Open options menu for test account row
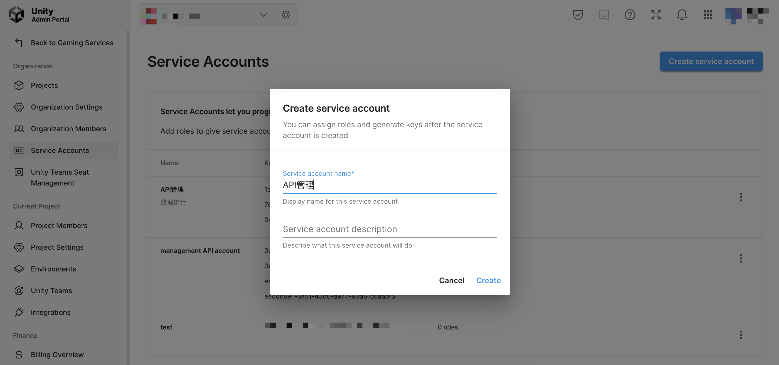This screenshot has height=365, width=779. coord(741,335)
